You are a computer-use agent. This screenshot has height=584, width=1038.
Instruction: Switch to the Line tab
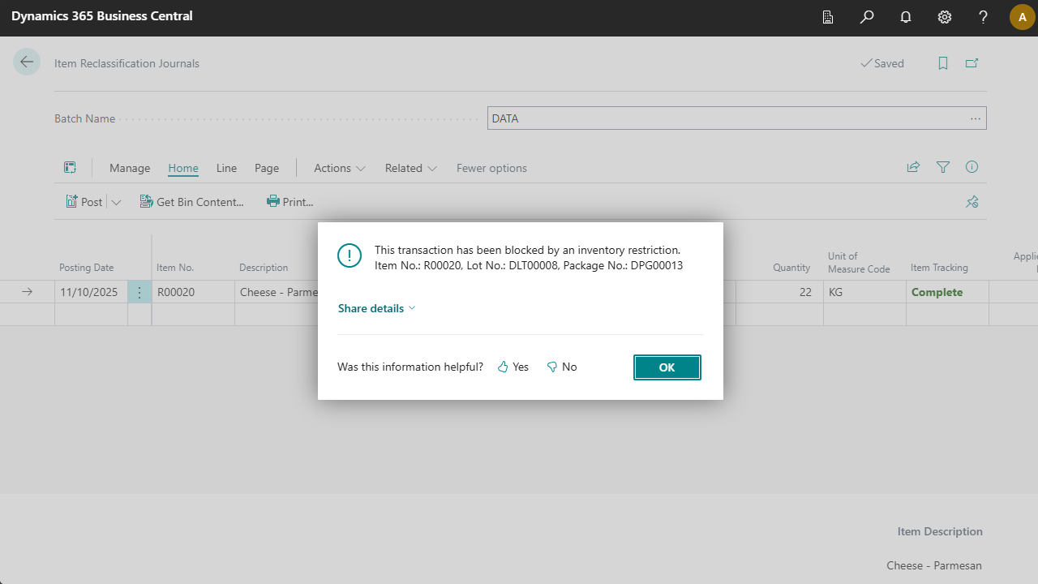click(x=226, y=168)
